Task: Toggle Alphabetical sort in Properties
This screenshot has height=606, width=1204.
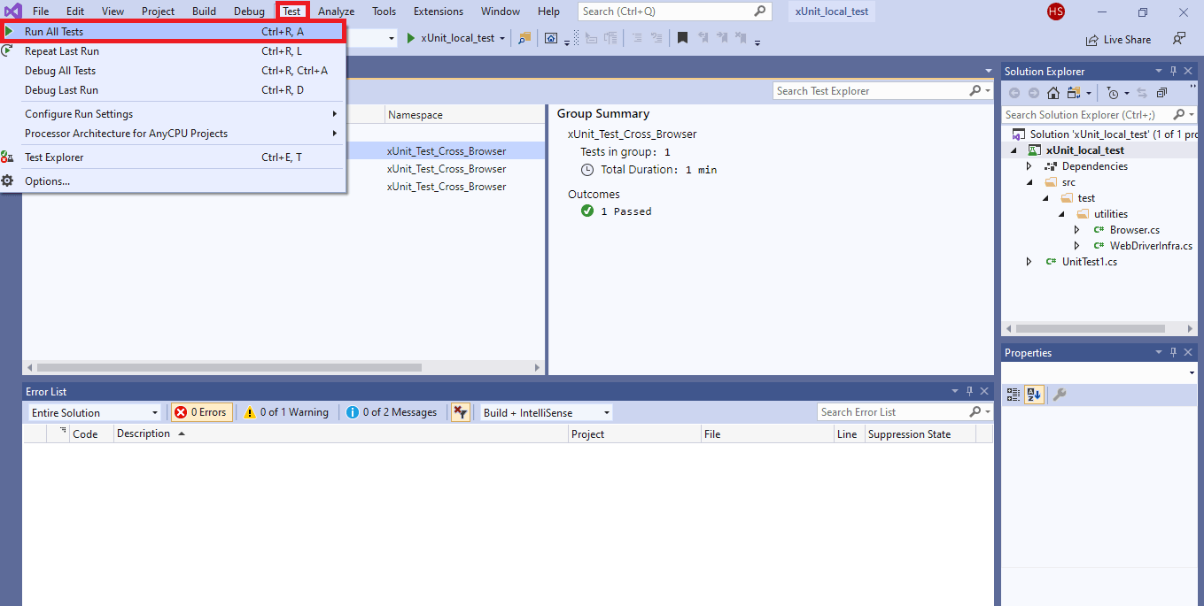Action: tap(1035, 395)
